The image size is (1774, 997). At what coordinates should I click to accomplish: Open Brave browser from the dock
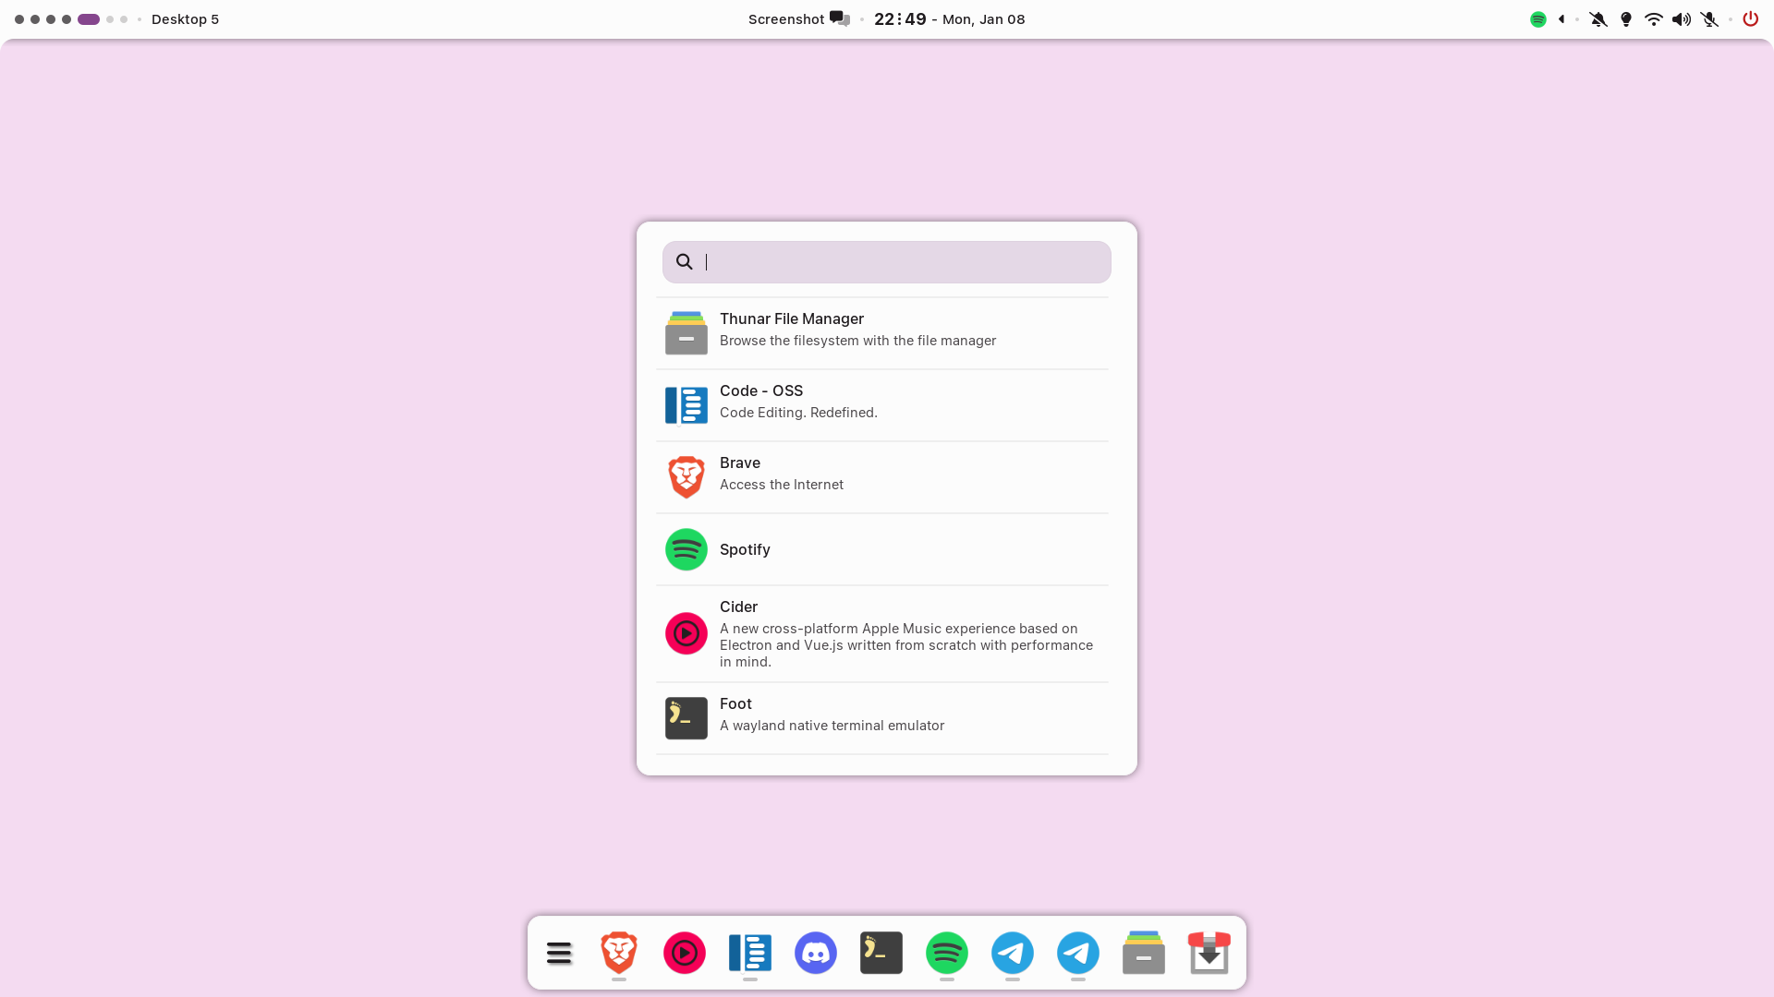click(619, 953)
